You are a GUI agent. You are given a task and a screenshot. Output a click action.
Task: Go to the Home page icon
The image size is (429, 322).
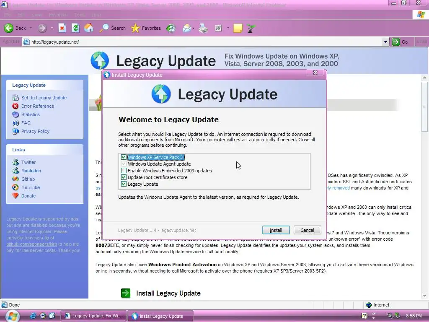coord(89,28)
